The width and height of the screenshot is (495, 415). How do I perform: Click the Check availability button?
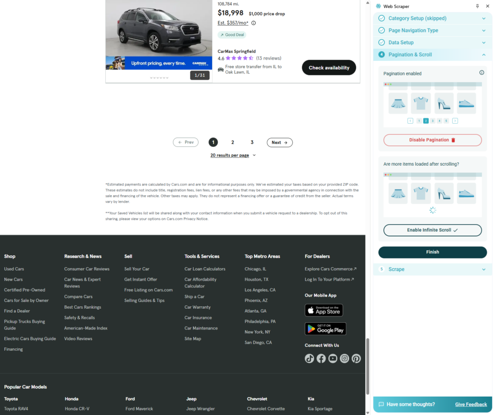(x=329, y=68)
